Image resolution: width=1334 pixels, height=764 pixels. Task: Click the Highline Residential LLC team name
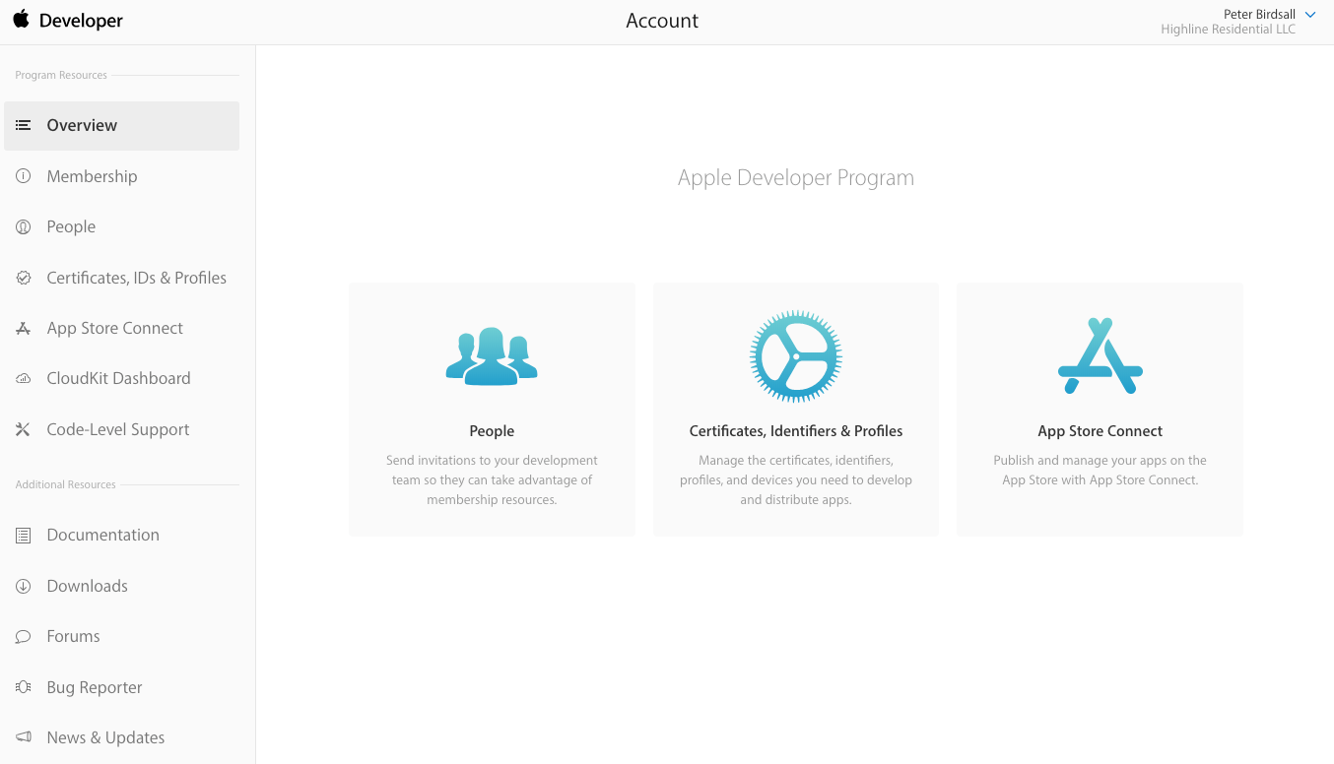pyautogui.click(x=1228, y=30)
